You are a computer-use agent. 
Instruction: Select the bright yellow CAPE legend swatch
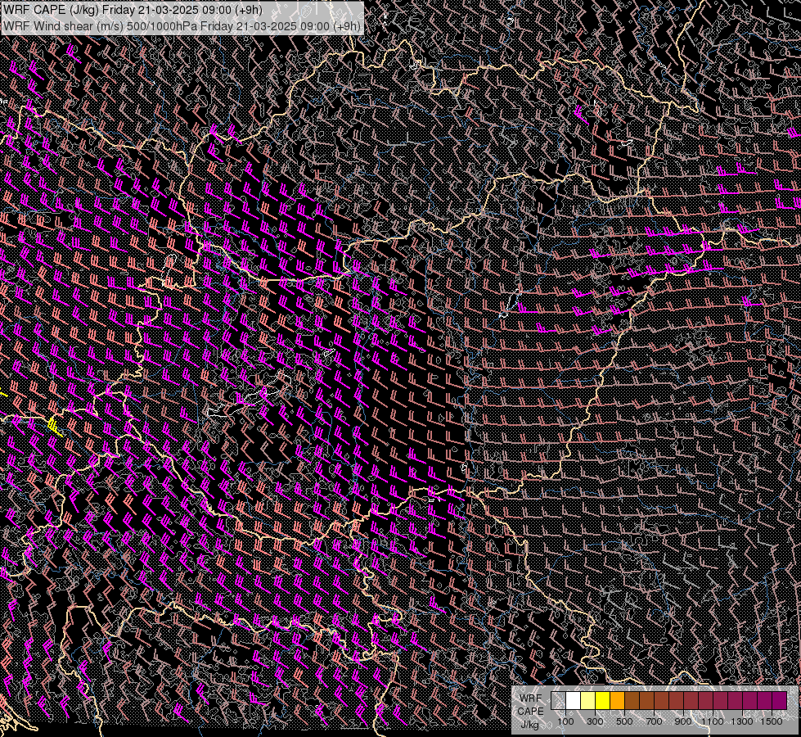tap(602, 701)
